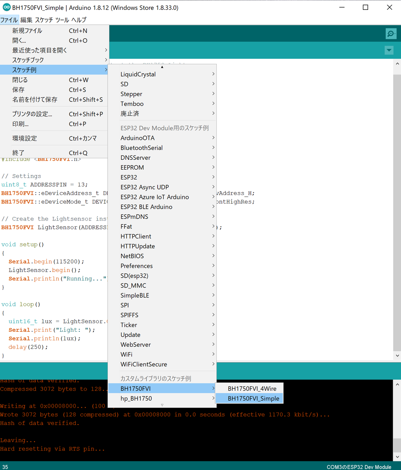Open the Serial Monitor magnifier icon
Screen dimensions: 401x470
click(x=390, y=34)
